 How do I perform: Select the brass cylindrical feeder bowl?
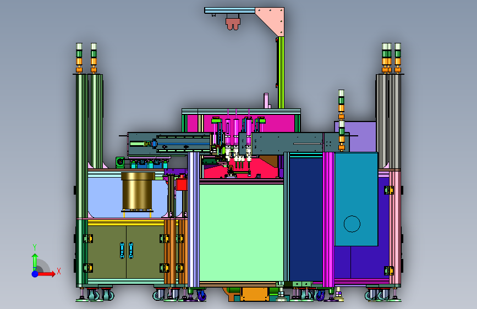click(138, 191)
